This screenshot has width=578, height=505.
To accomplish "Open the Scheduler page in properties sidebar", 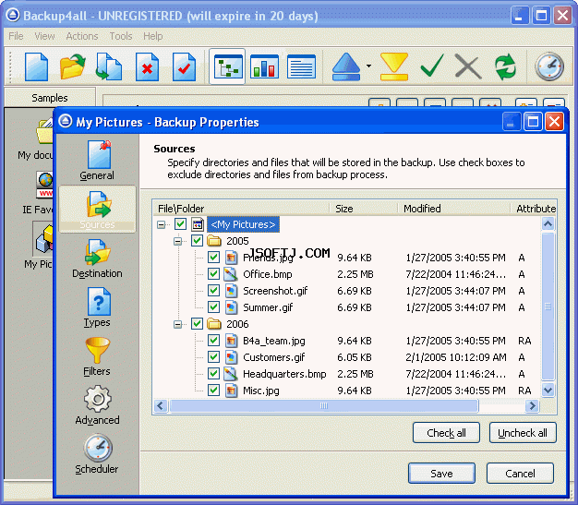I will tap(97, 454).
